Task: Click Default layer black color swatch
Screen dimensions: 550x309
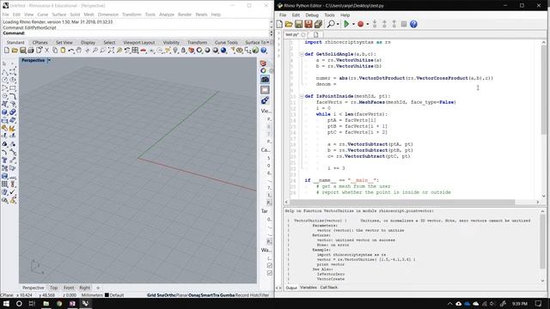Action: [x=107, y=295]
